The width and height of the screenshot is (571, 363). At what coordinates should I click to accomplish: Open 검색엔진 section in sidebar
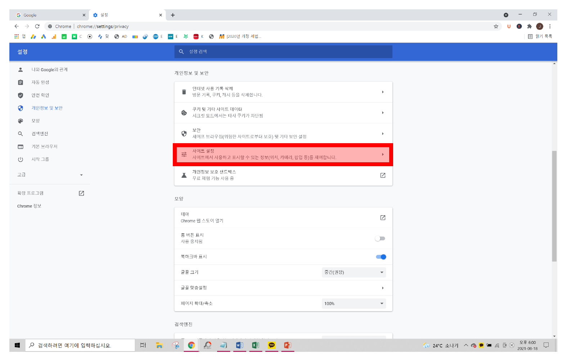tap(40, 134)
